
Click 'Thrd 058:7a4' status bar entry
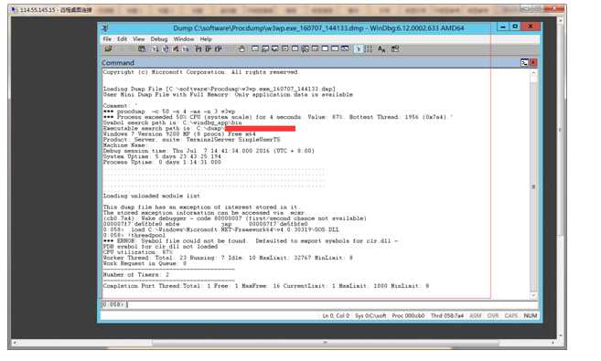pyautogui.click(x=447, y=316)
